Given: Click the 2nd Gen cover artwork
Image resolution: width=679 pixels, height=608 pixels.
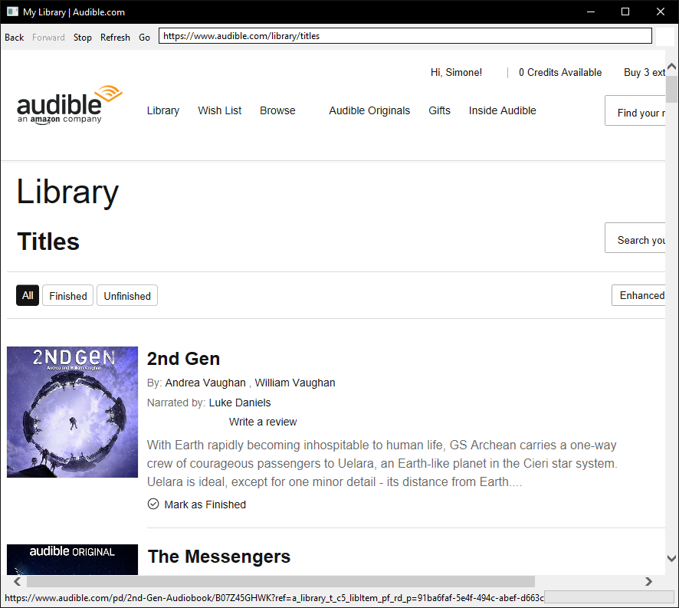Looking at the screenshot, I should (72, 412).
